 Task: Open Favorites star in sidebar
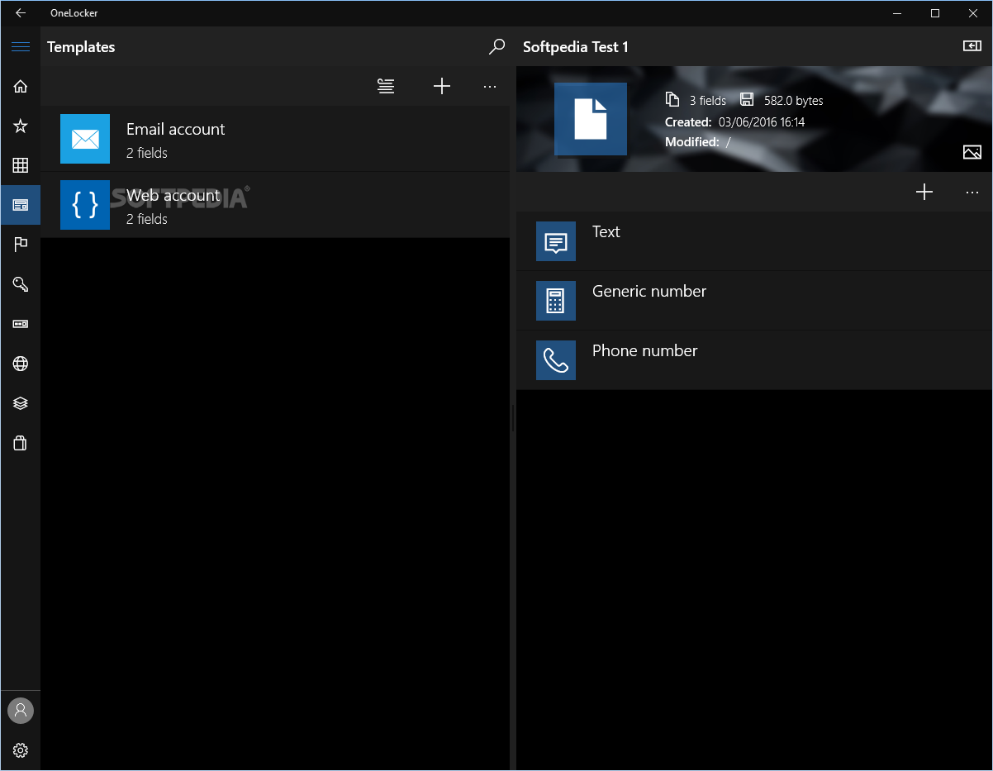[21, 126]
